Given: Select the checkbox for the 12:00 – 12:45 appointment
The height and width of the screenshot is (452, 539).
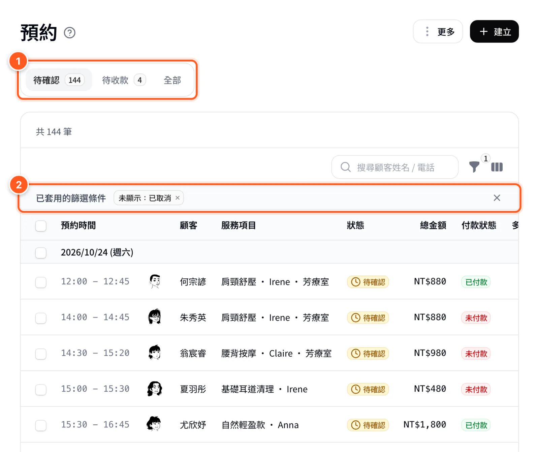Looking at the screenshot, I should tap(41, 282).
